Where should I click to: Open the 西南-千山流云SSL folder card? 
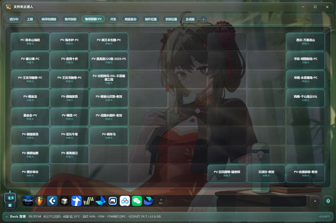pos(305,98)
